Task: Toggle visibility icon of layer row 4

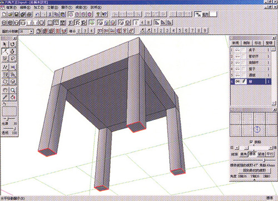Action: [x=237, y=69]
